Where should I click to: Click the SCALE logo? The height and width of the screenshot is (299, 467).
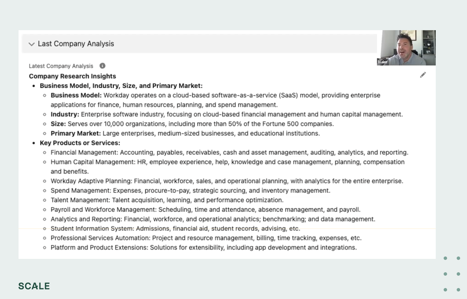tap(34, 286)
